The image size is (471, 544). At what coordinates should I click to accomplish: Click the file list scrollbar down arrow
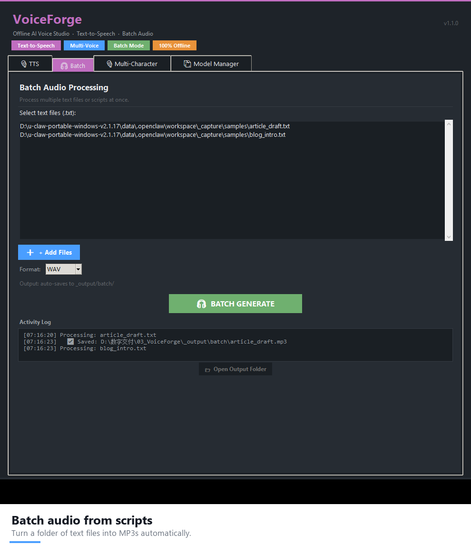[x=449, y=237]
